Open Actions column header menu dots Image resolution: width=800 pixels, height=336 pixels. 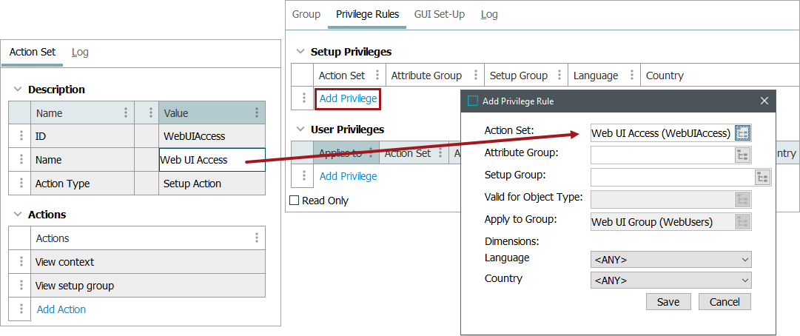(x=257, y=238)
